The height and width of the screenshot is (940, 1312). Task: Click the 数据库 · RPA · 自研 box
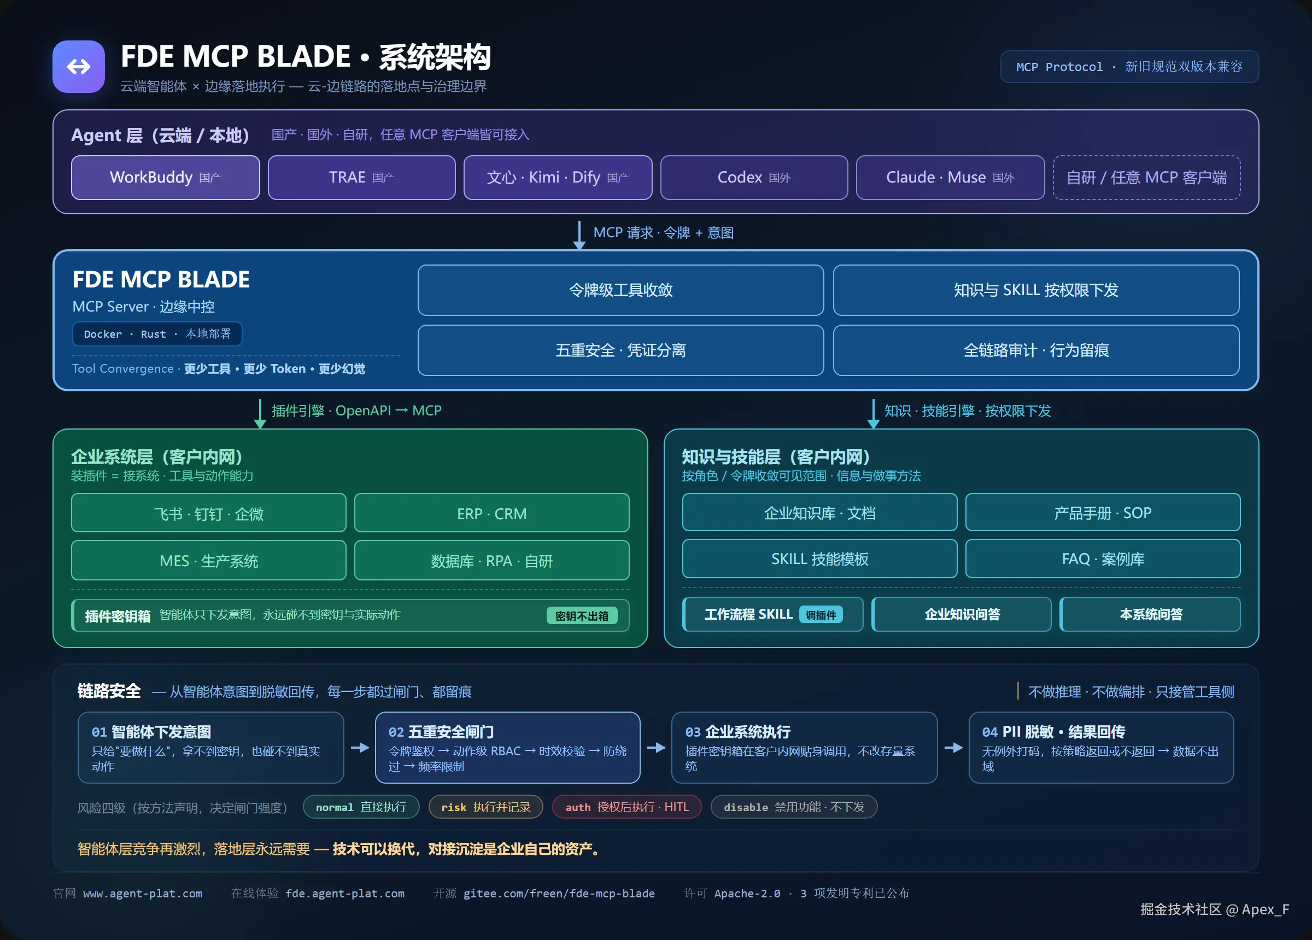coord(491,561)
